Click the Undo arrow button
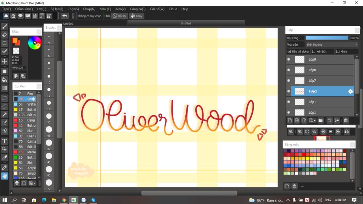The height and width of the screenshot is (204, 363). pos(65,16)
